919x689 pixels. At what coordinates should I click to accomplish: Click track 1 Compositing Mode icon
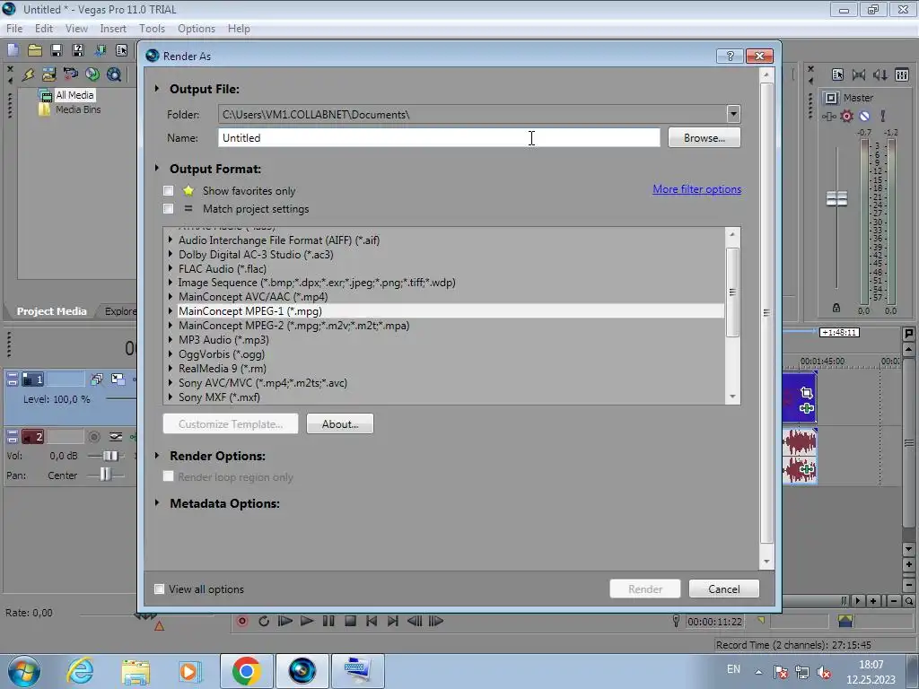118,379
